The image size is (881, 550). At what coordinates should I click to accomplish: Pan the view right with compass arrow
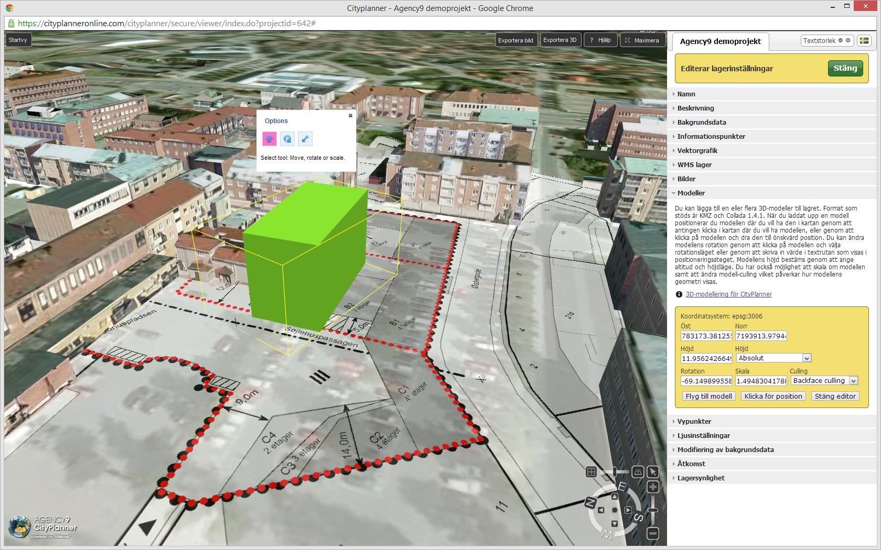pyautogui.click(x=628, y=510)
